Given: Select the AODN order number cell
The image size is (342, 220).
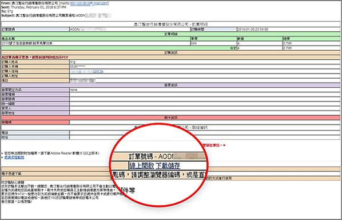Looking at the screenshot, I should point(130,29).
